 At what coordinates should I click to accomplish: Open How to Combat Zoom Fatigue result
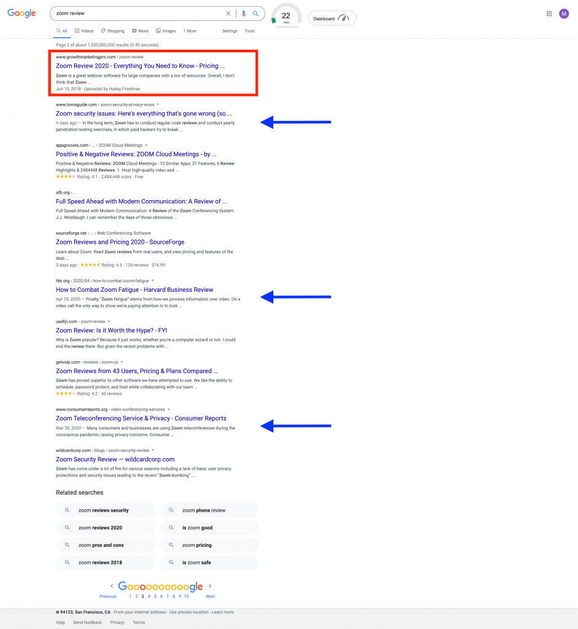pyautogui.click(x=135, y=290)
